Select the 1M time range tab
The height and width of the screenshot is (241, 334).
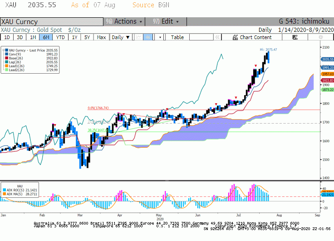tap(33, 37)
